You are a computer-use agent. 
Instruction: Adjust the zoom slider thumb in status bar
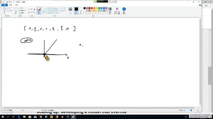191,110
